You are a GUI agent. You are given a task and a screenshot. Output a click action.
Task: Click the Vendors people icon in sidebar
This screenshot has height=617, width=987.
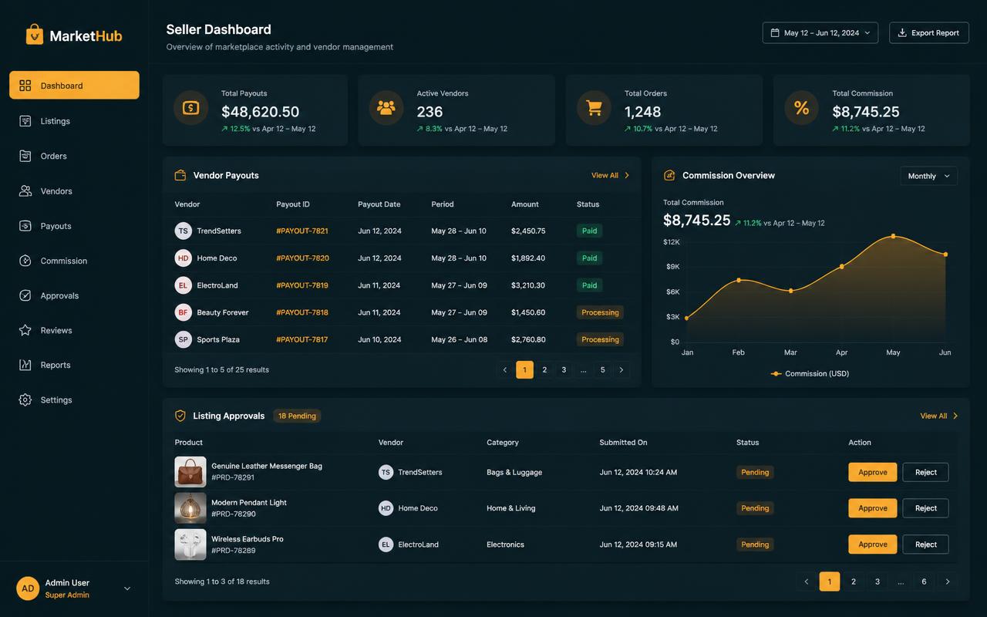click(25, 190)
